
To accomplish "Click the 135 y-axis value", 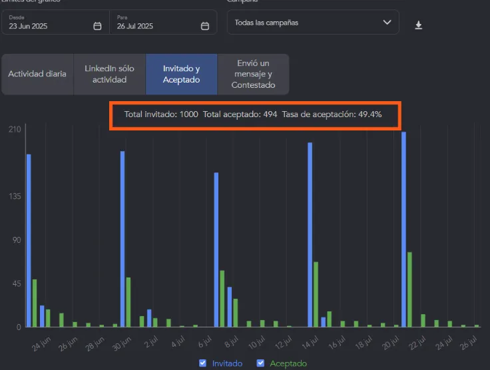I will (15, 196).
